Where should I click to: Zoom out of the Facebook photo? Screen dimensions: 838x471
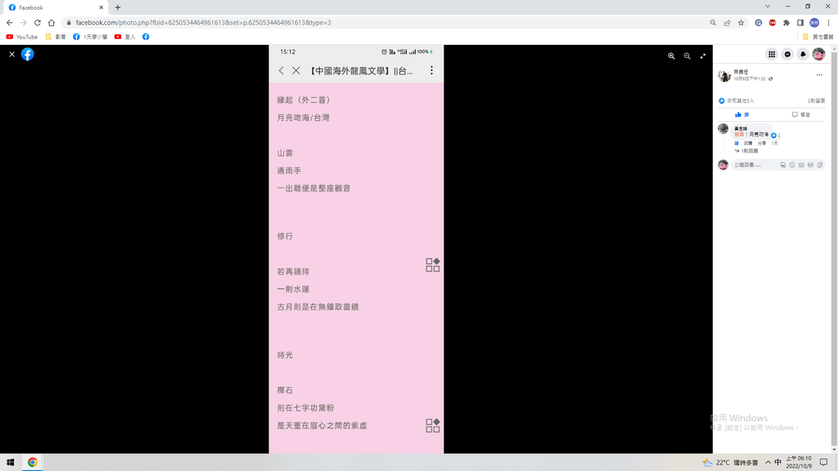[687, 56]
